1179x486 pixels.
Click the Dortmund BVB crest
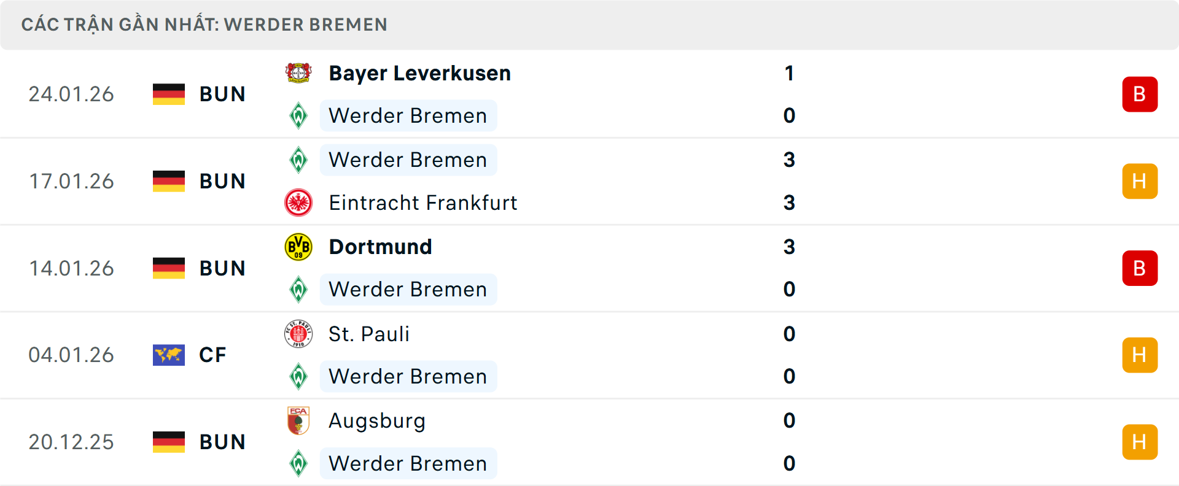298,247
